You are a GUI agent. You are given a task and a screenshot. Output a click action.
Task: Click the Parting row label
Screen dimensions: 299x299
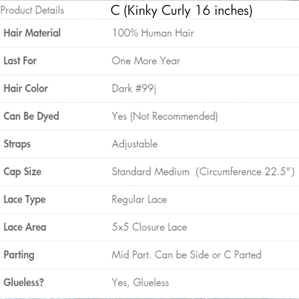[19, 255]
